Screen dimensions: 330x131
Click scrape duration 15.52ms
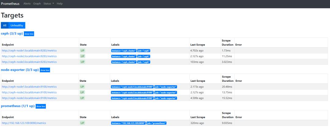227,98
